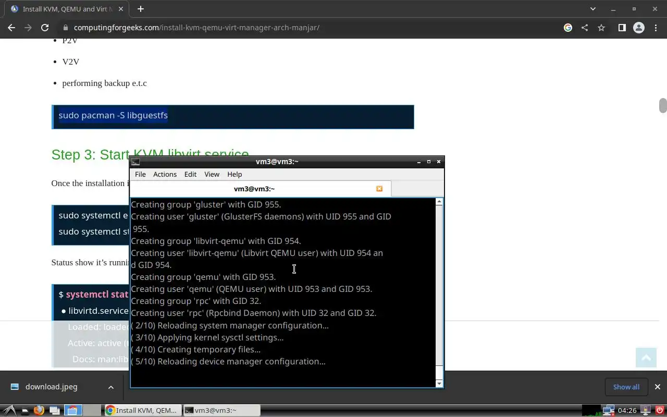Open Google account icon in address bar
Screen dimensions: 667x417
(568, 28)
